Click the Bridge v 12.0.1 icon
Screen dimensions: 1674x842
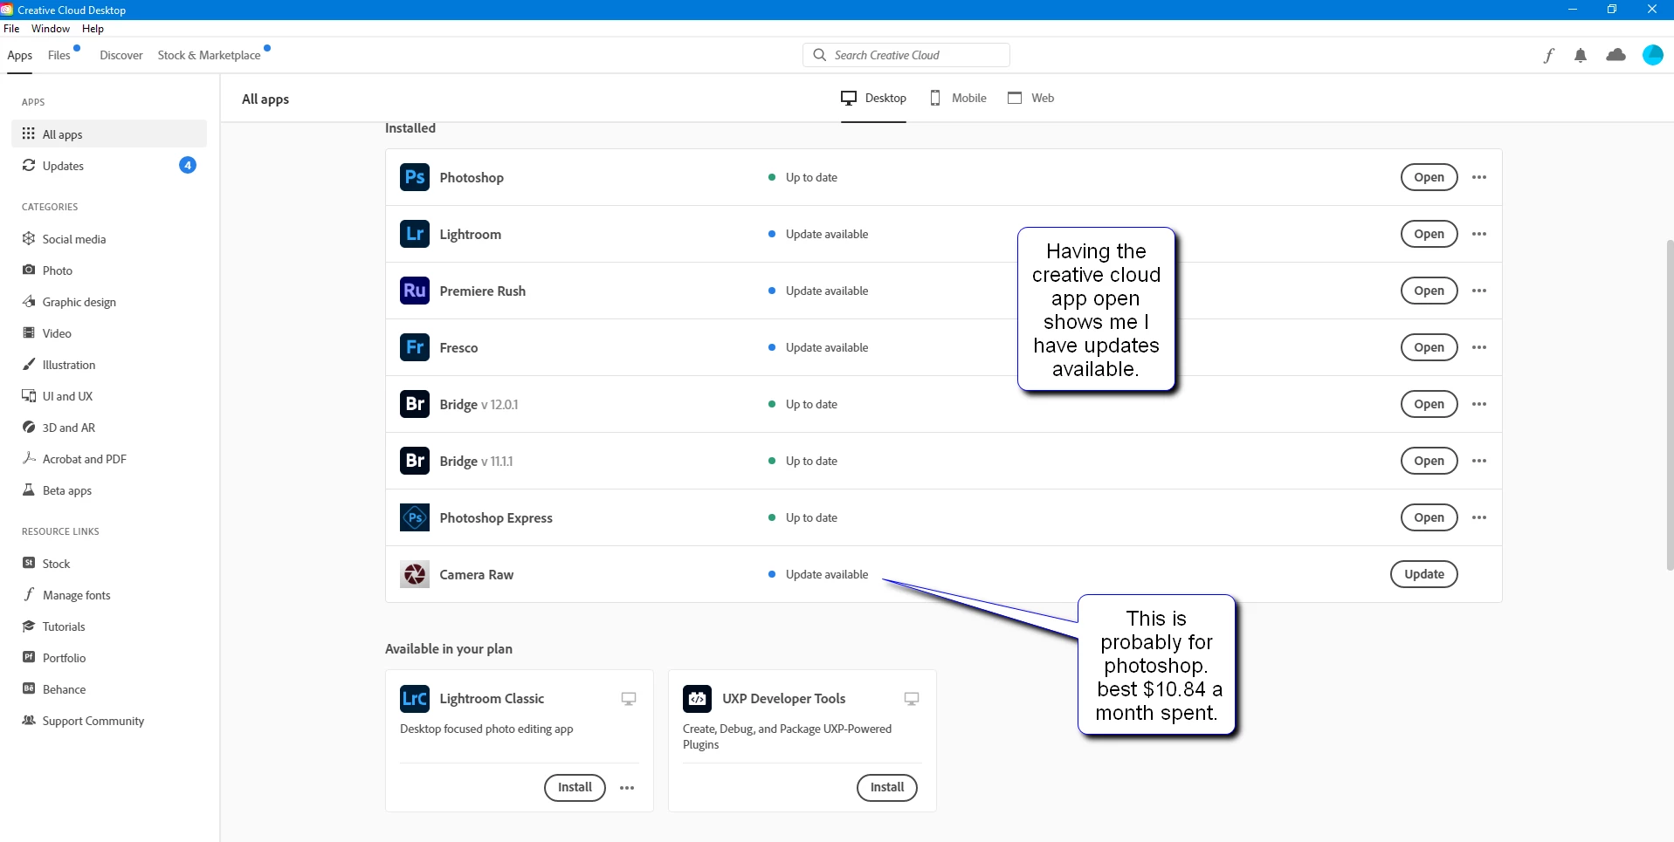(x=415, y=404)
